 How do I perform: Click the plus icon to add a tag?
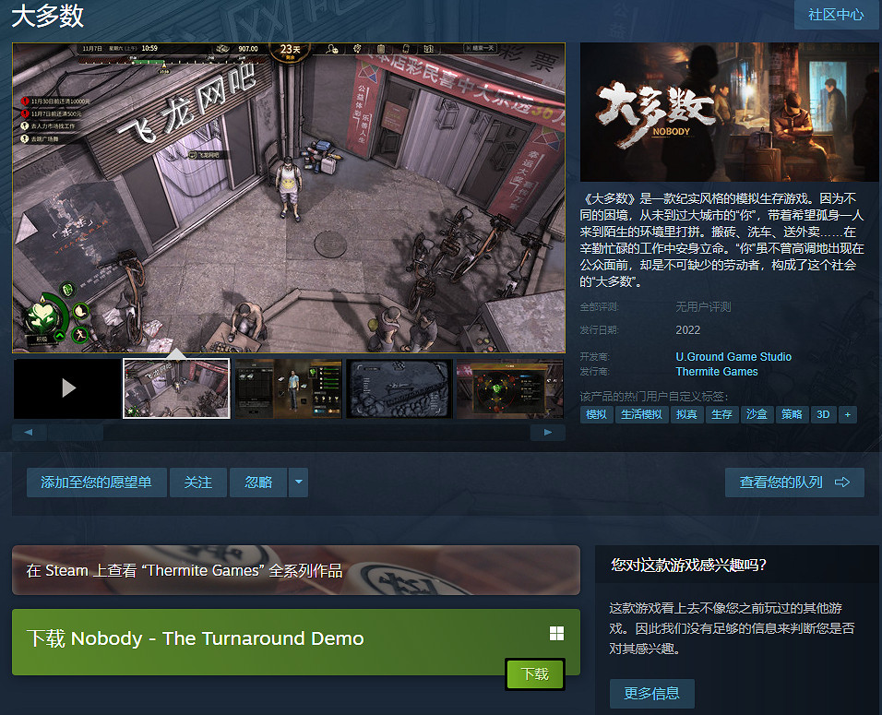847,414
